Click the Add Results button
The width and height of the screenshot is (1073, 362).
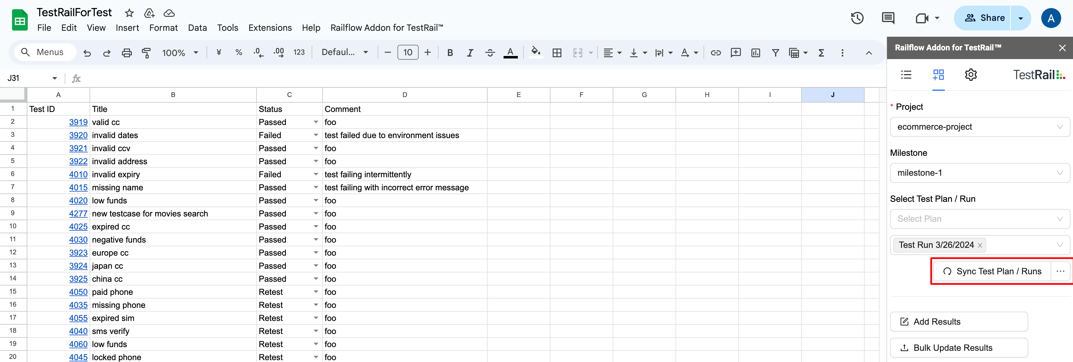coord(959,322)
